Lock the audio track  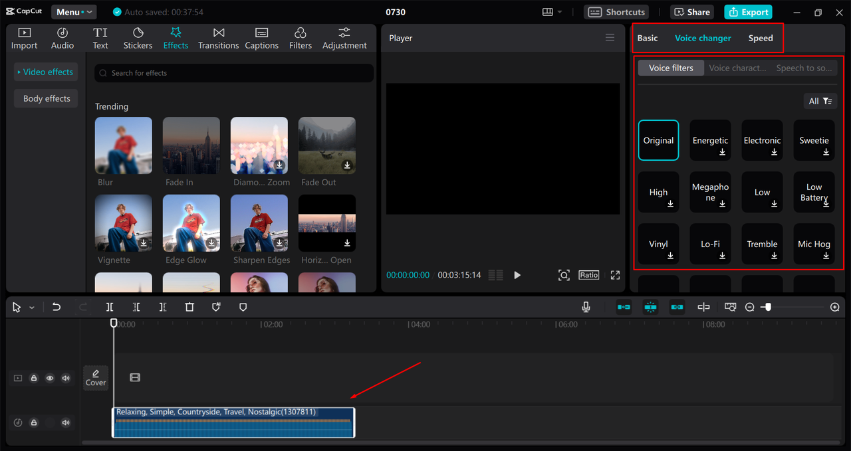point(34,422)
